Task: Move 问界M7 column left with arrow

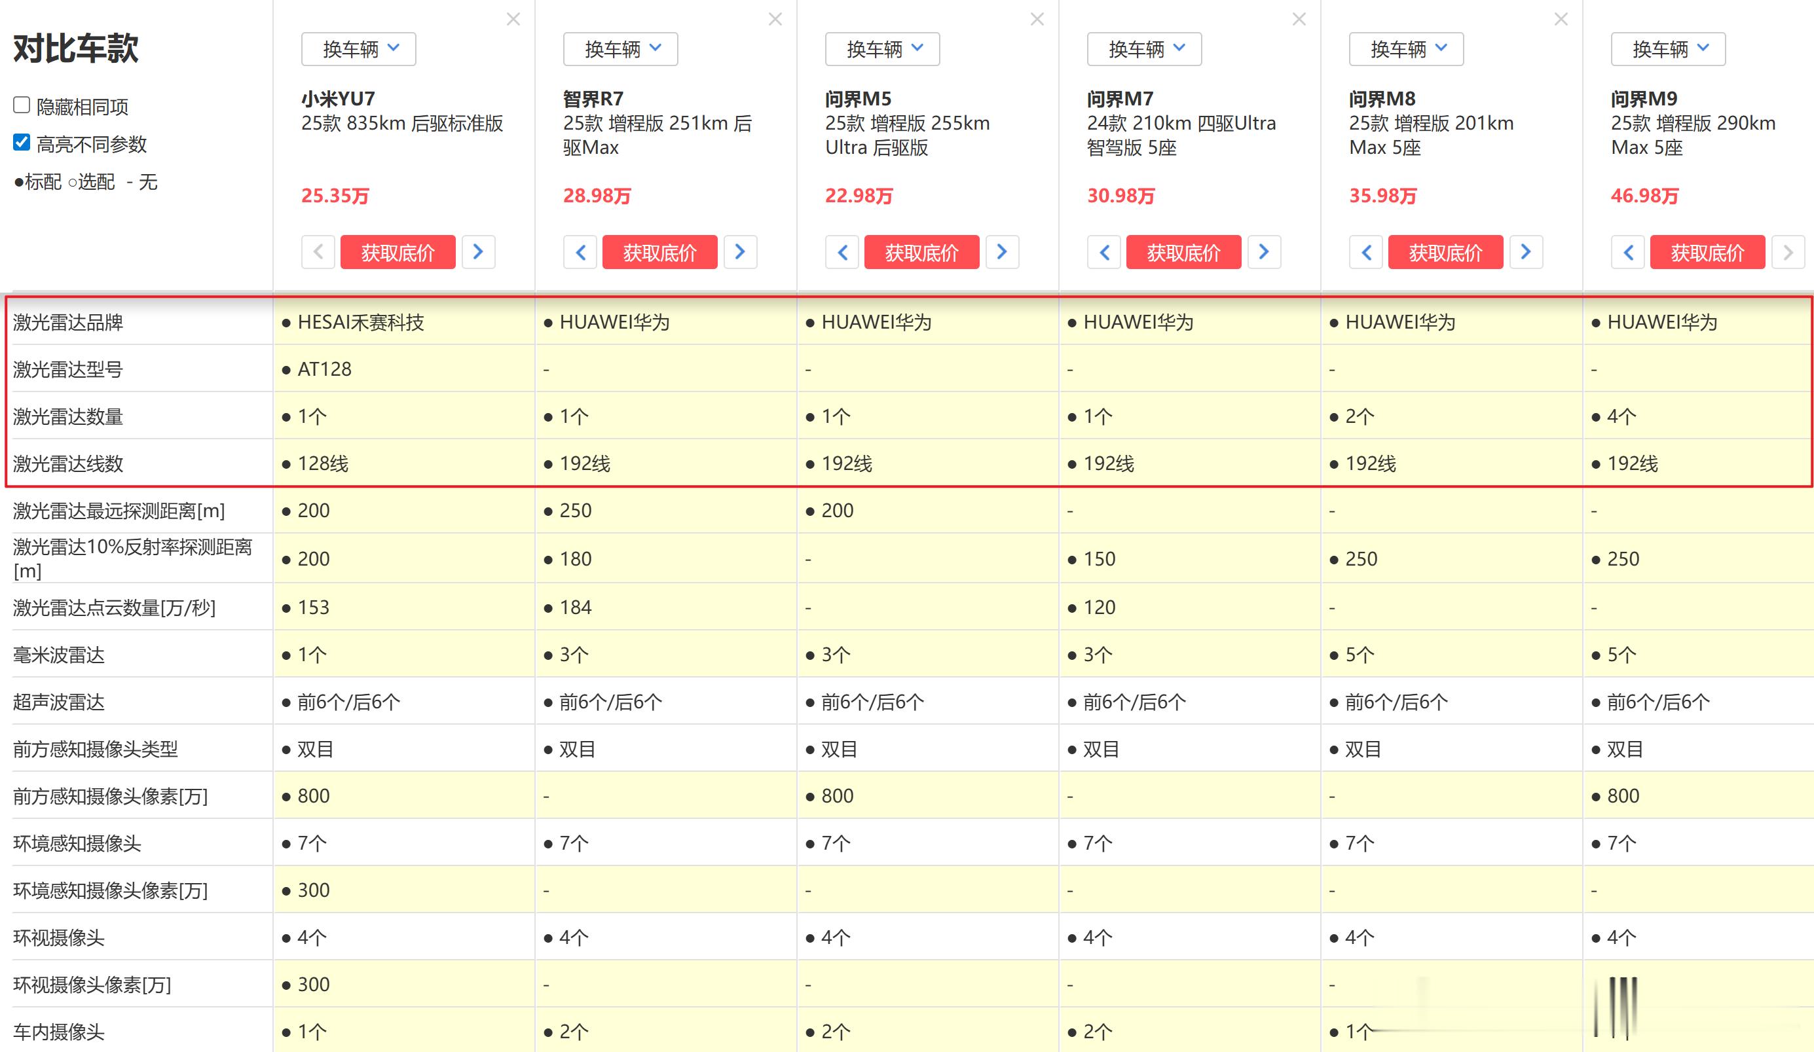Action: (x=1104, y=252)
